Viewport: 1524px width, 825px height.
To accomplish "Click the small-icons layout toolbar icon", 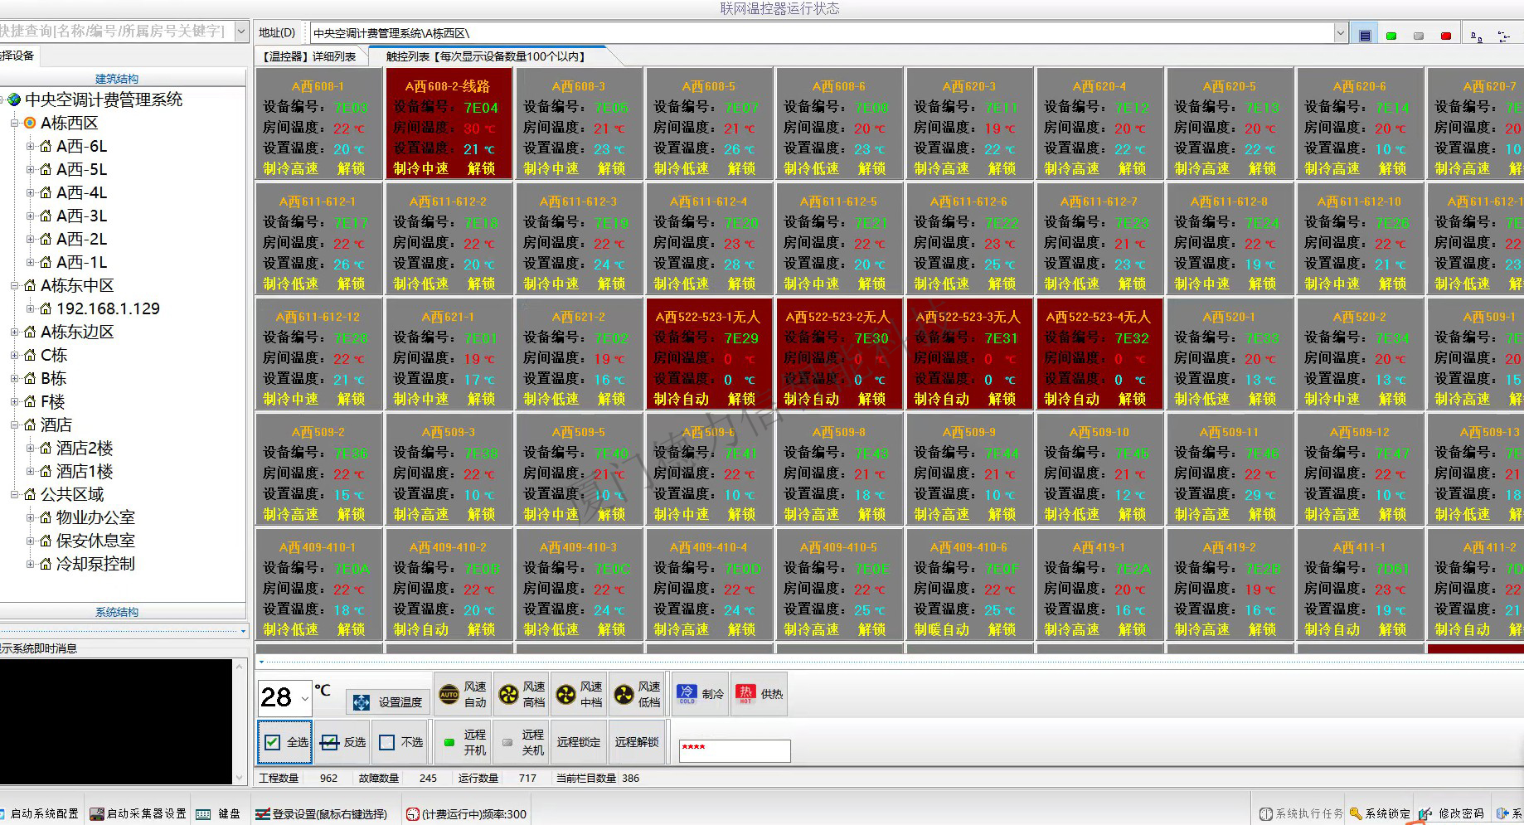I will pyautogui.click(x=1476, y=36).
